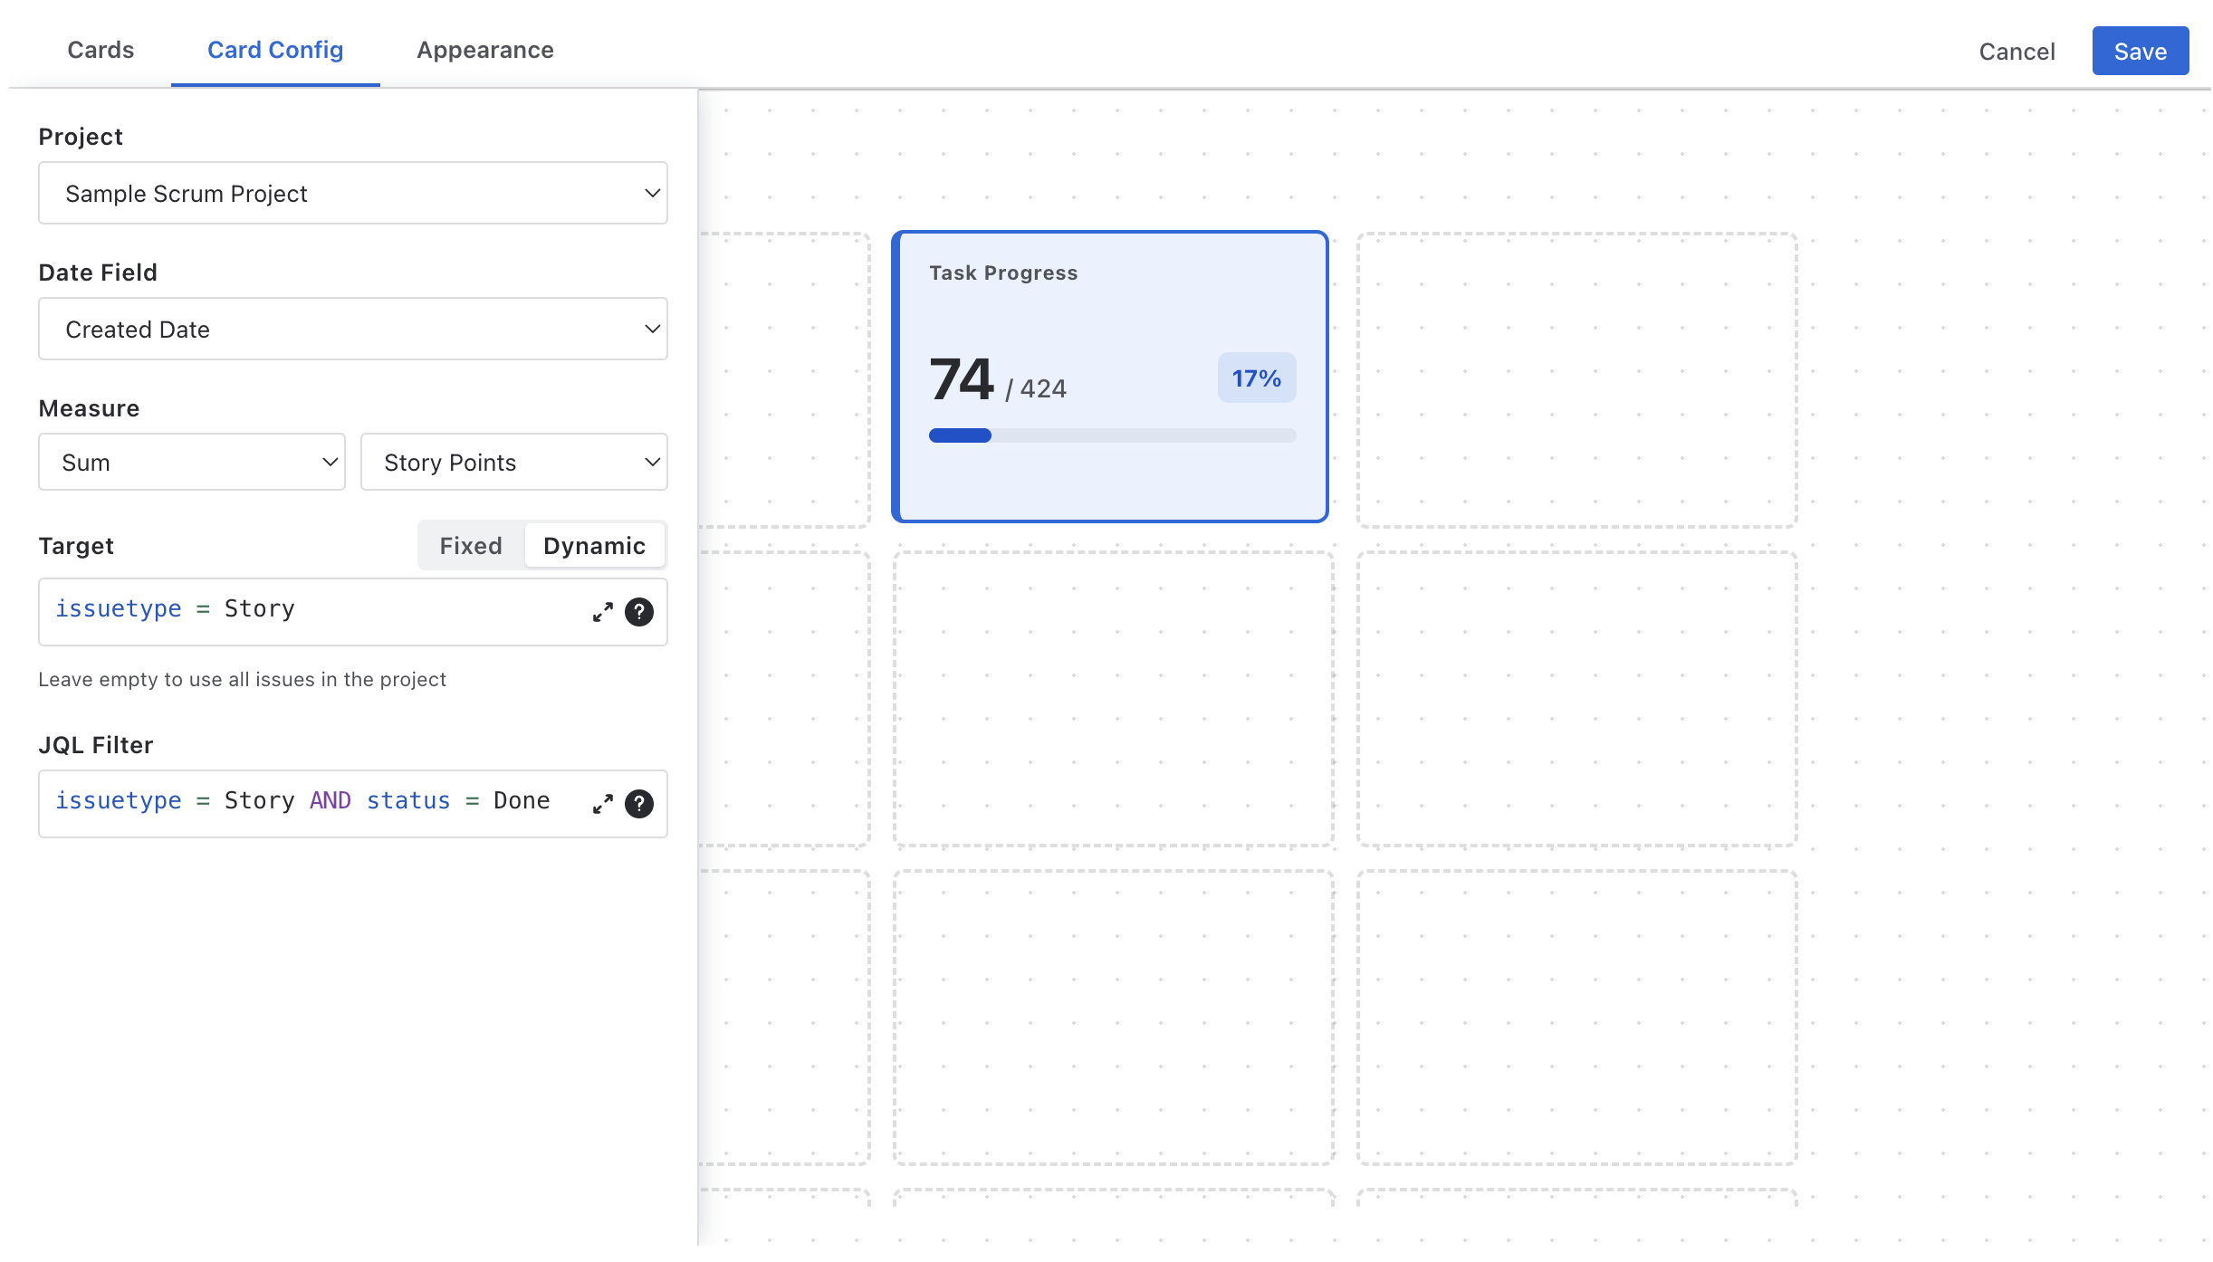The image size is (2213, 1262).
Task: Click the 74 value on the card
Action: coord(962,378)
